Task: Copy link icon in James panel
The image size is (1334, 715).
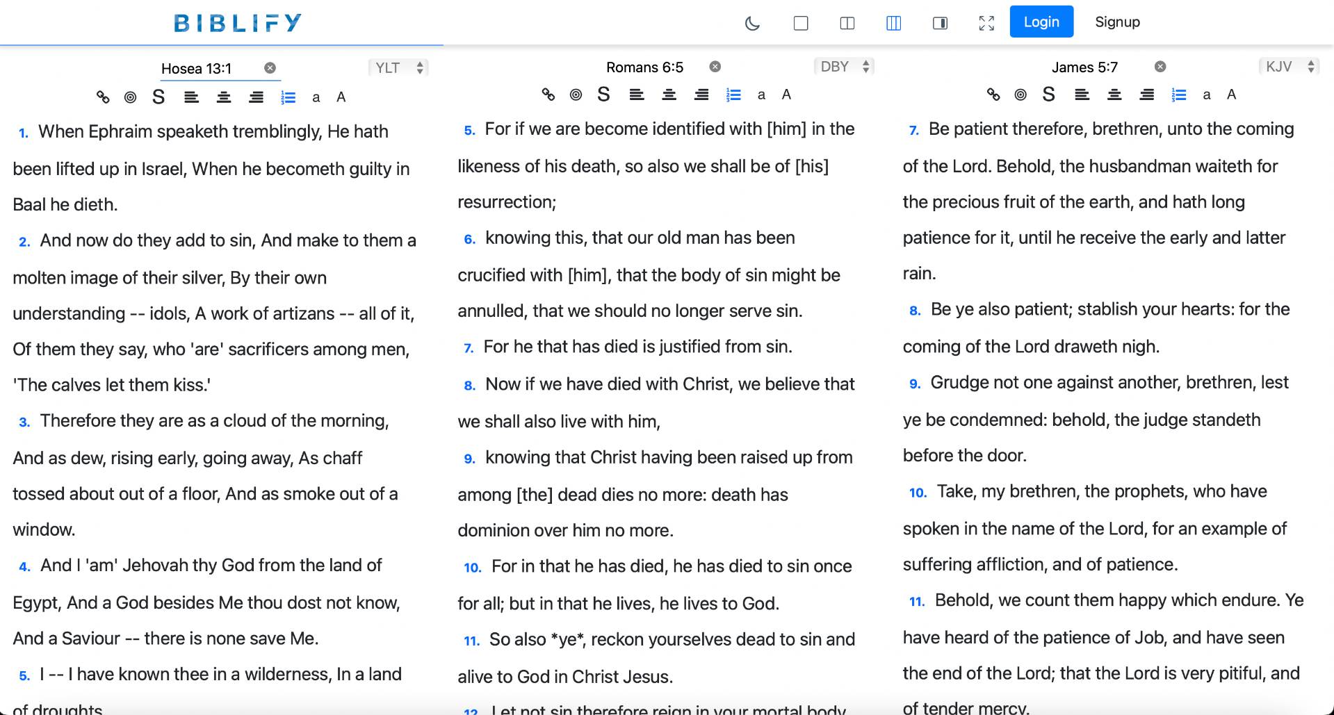Action: point(993,94)
